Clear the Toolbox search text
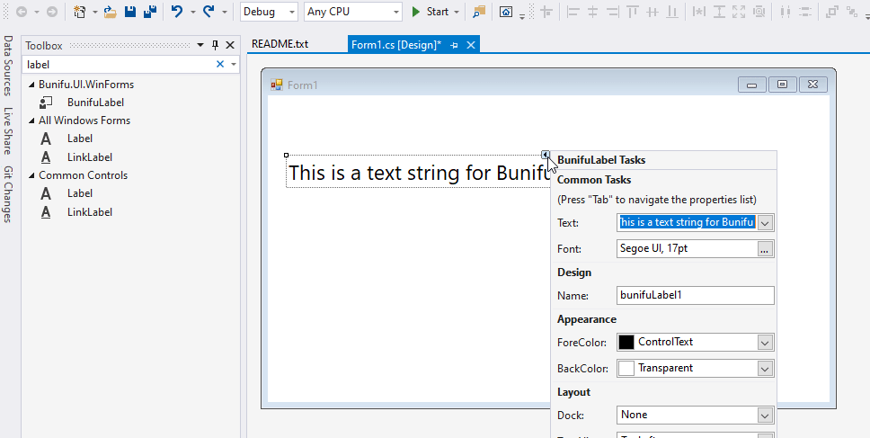The width and height of the screenshot is (870, 438). point(219,65)
